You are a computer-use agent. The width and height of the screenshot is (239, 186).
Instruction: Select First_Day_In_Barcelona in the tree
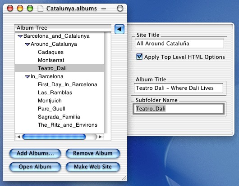pos(68,84)
